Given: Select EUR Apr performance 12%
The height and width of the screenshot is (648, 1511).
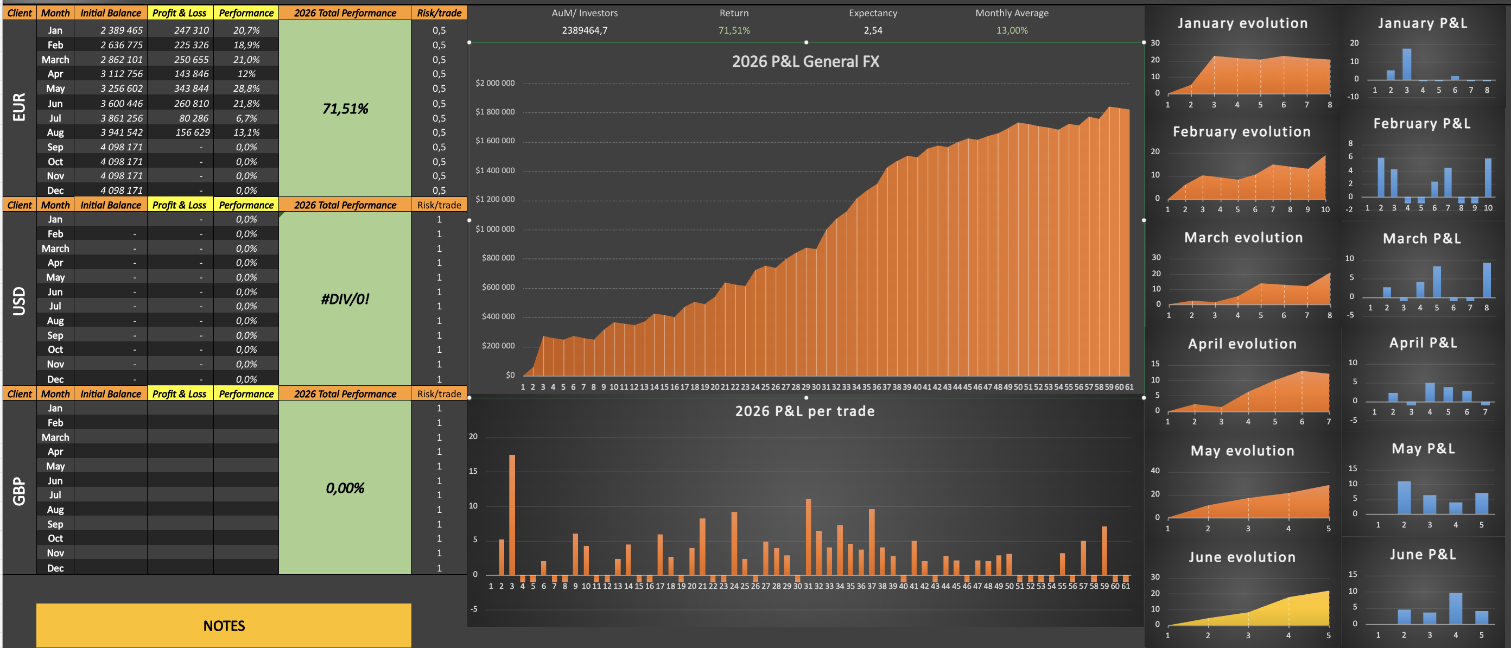Looking at the screenshot, I should point(246,74).
